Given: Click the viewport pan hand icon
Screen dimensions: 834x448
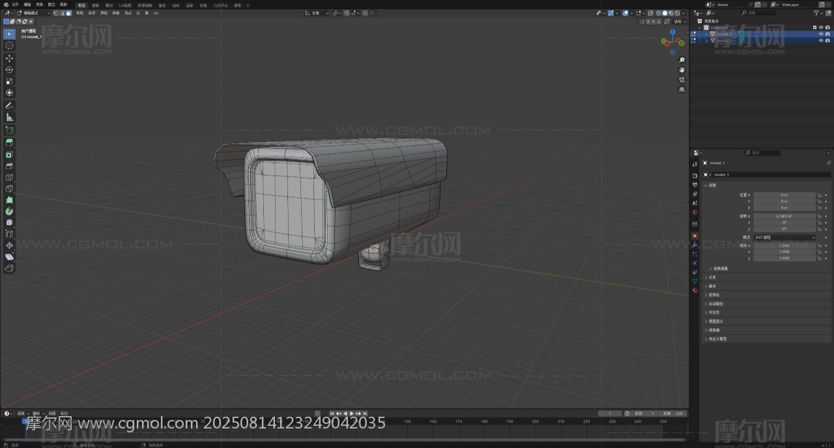Looking at the screenshot, I should pyautogui.click(x=682, y=70).
